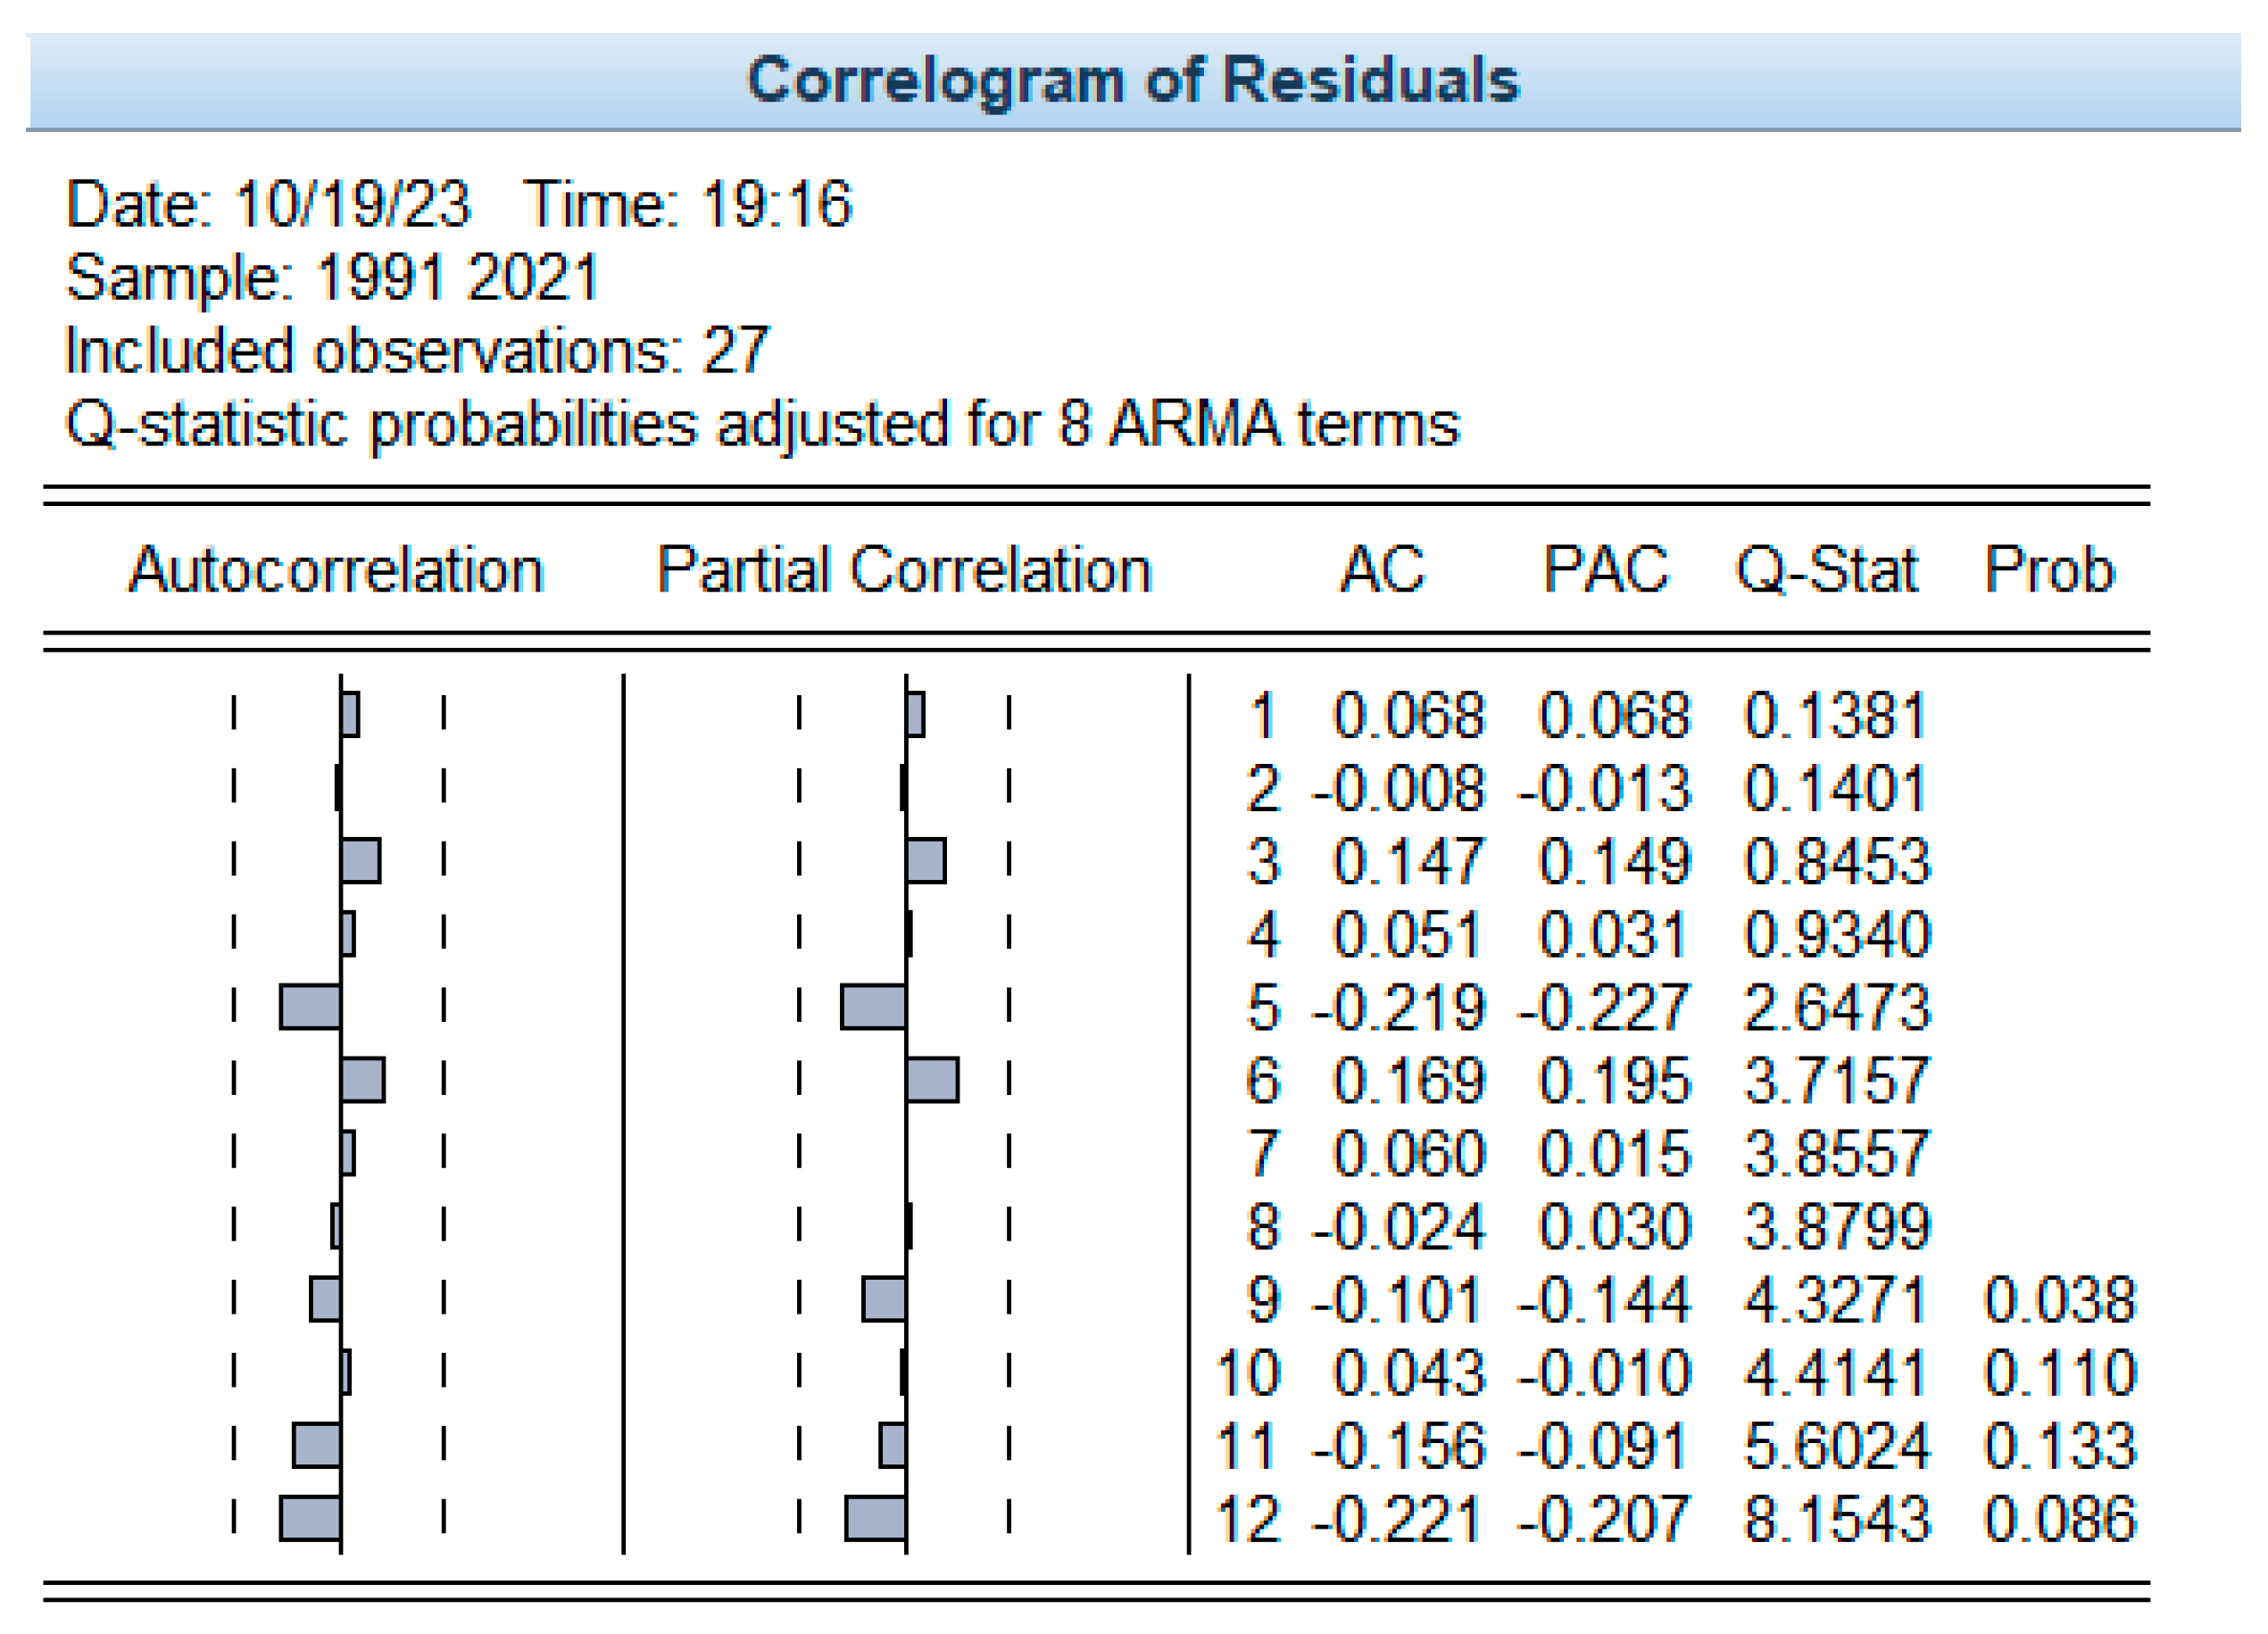2268x1634 pixels.
Task: Click the Sample: 1991 2021 text
Action: click(x=332, y=277)
